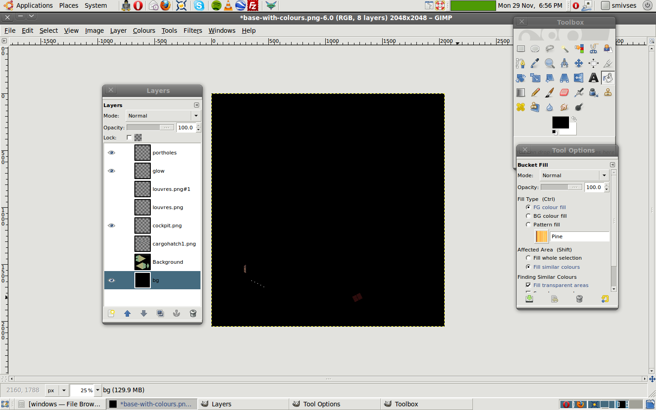Open the Filters menu
Screen dimensions: 656x410
click(x=193, y=31)
